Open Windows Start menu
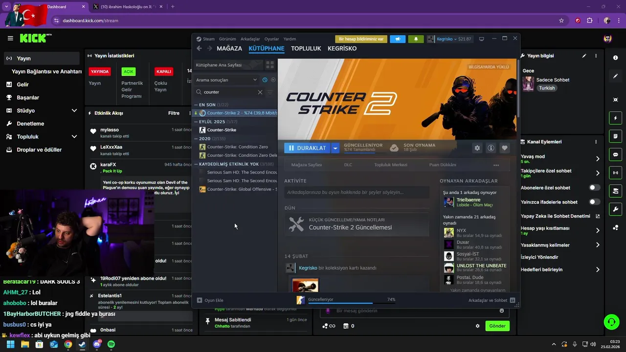 (x=11, y=344)
